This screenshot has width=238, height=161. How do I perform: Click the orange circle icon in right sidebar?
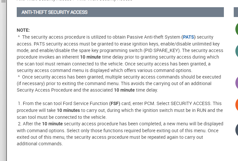[236, 104]
